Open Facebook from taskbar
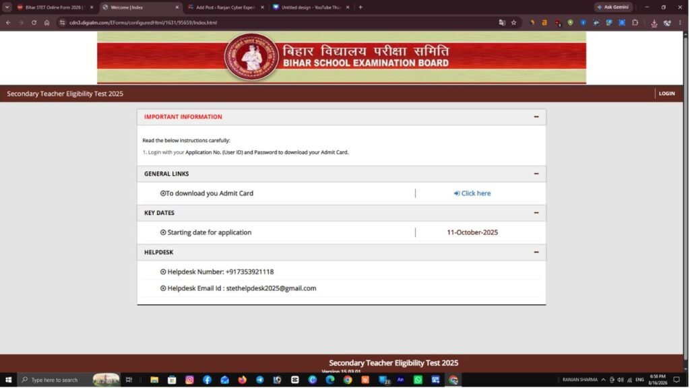Viewport: 690px width, 388px height. click(x=208, y=380)
